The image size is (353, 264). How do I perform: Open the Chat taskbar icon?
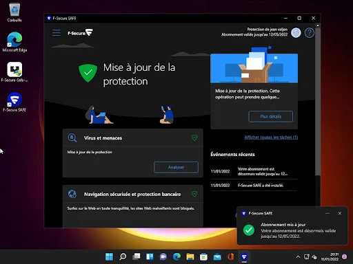point(163,256)
